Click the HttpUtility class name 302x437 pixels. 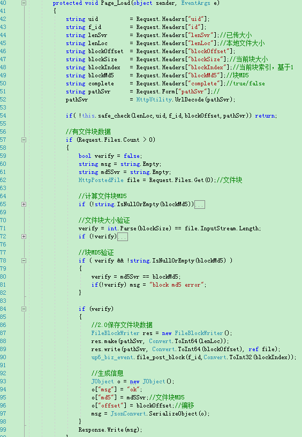(x=154, y=99)
